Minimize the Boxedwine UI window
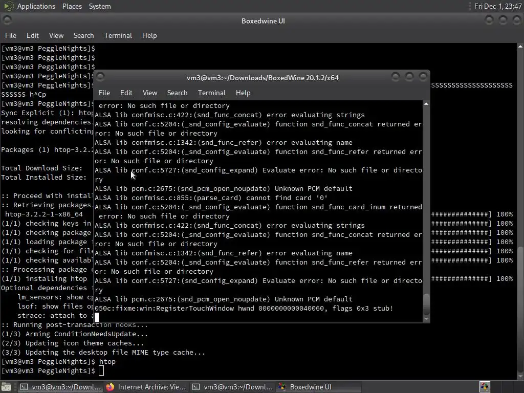The width and height of the screenshot is (524, 393). (x=489, y=20)
